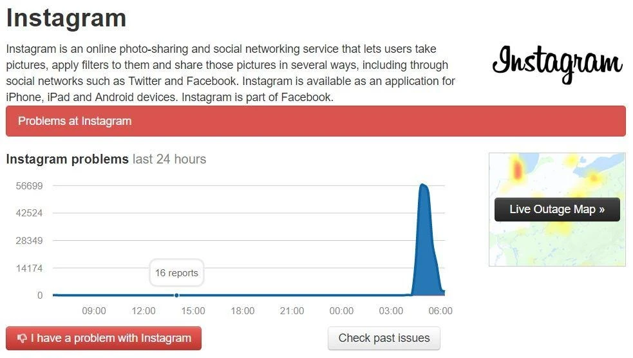Click the 28349 gridline label
This screenshot has height=358, width=633.
(x=30, y=241)
